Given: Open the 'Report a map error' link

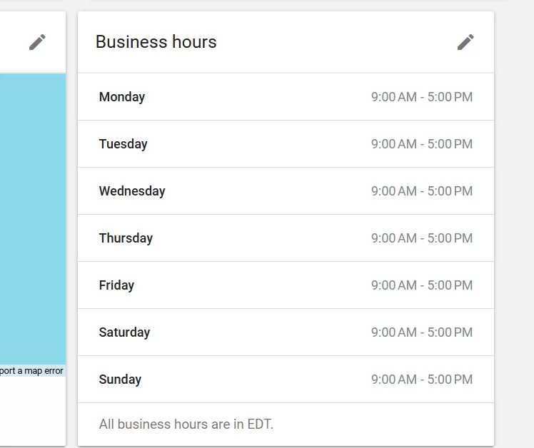Looking at the screenshot, I should coord(31,371).
